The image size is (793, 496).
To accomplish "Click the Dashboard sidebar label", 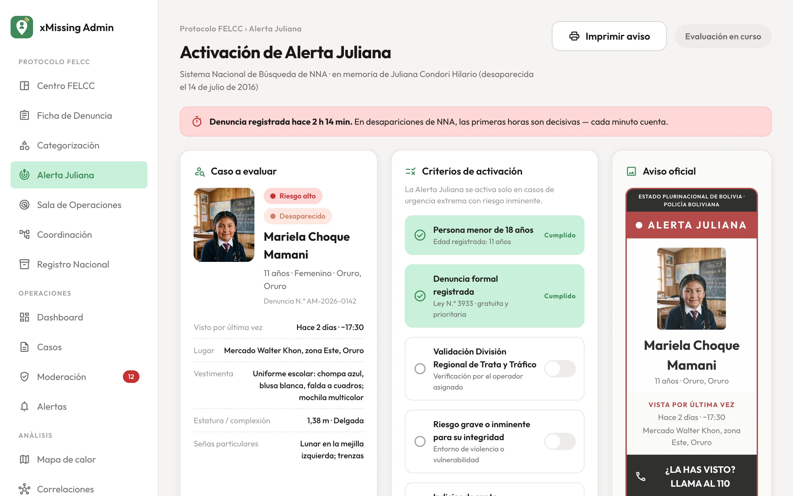I will (60, 317).
